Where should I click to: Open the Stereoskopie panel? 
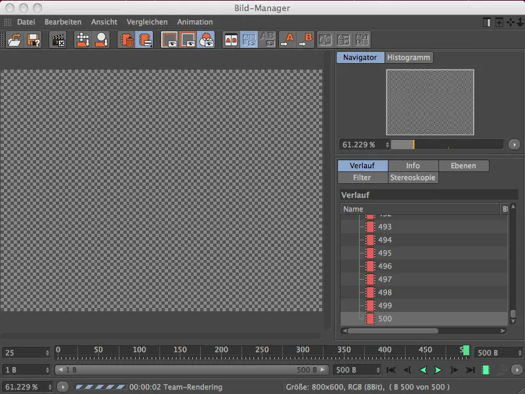coord(413,177)
